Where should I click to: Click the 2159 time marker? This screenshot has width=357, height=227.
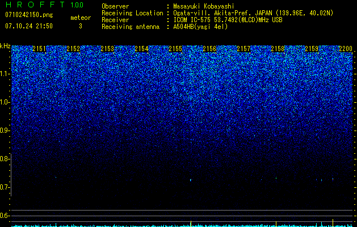(312, 49)
